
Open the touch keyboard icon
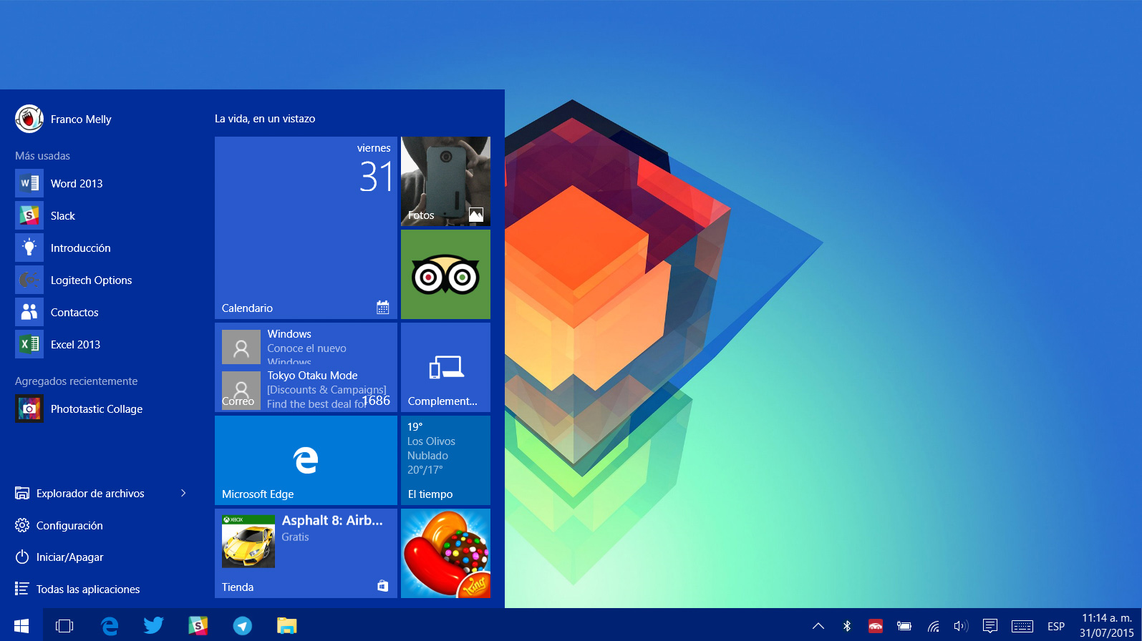(1022, 626)
